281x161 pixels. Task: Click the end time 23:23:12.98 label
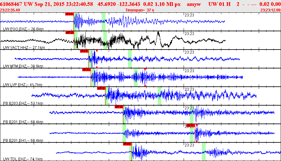point(270,10)
